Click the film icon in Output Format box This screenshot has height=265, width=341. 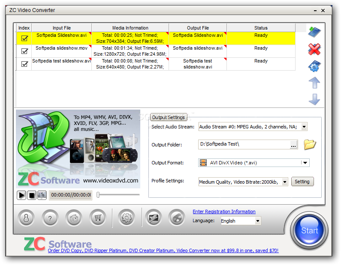[203, 163]
